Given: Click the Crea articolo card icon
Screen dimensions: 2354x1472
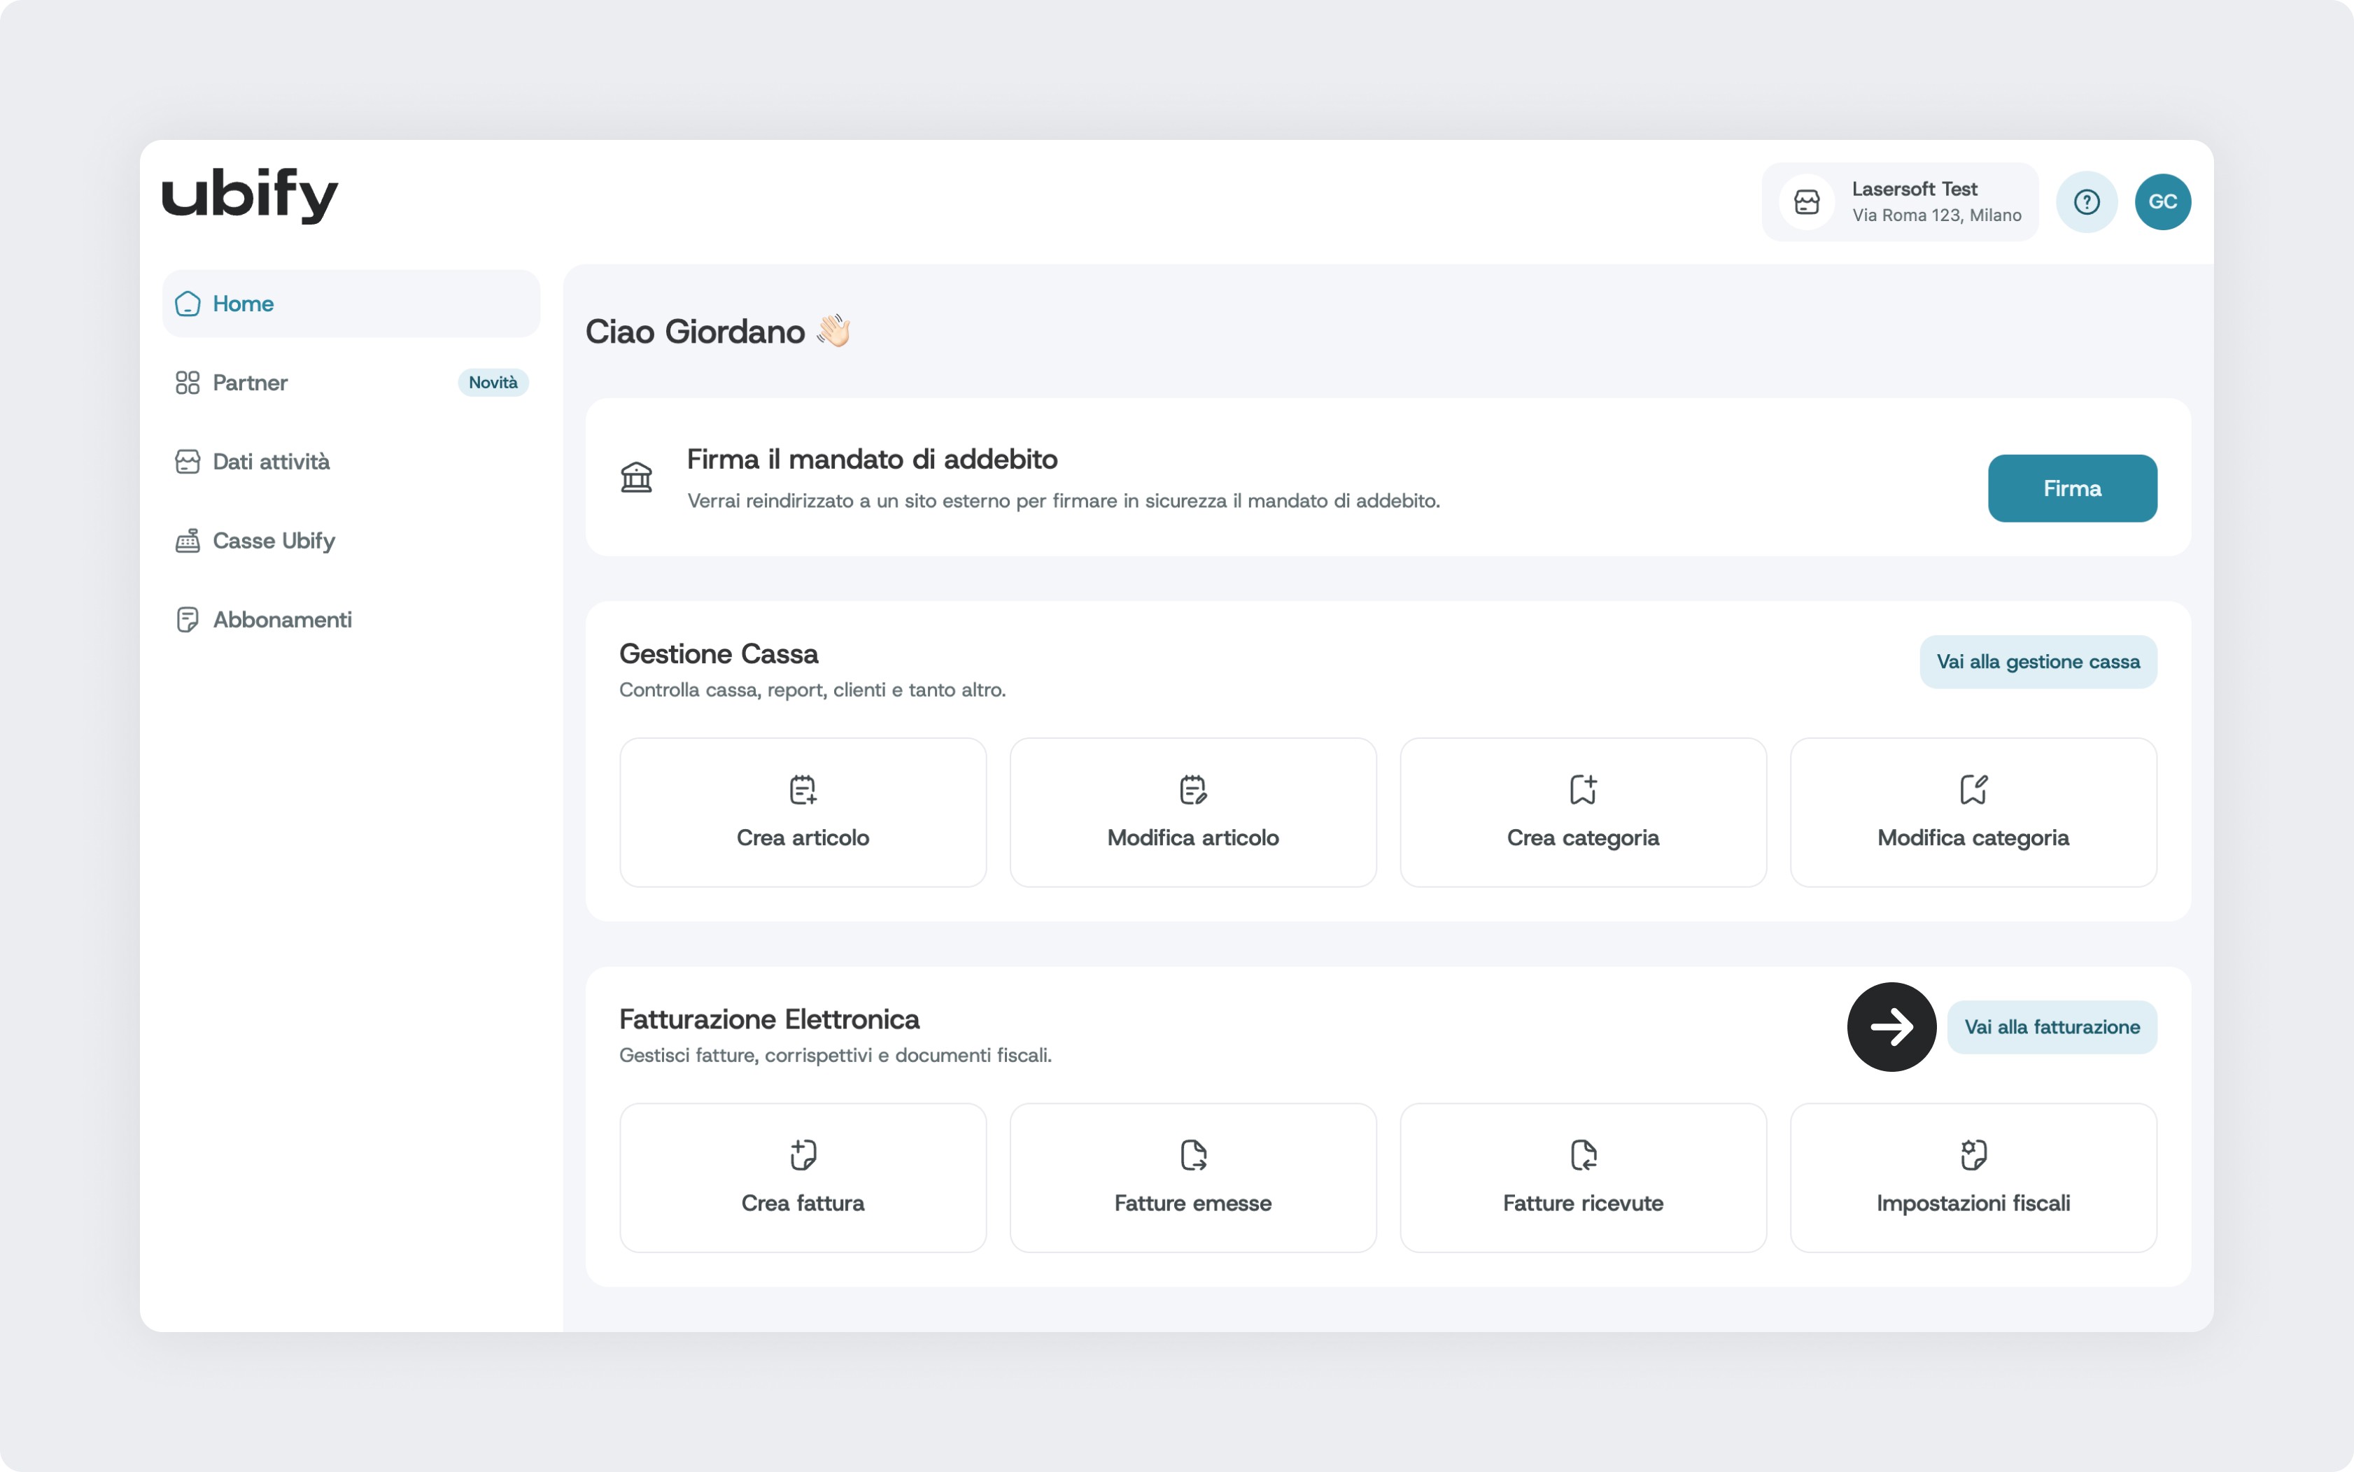Looking at the screenshot, I should [802, 790].
